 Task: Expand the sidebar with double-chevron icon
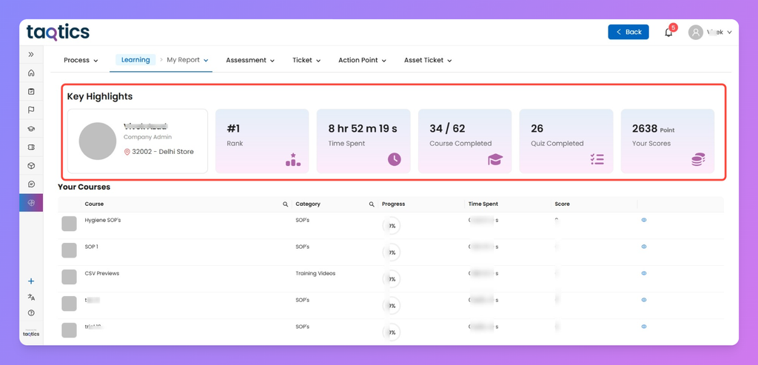[x=31, y=55]
